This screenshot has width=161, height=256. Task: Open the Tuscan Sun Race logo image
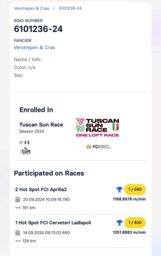click(x=97, y=127)
